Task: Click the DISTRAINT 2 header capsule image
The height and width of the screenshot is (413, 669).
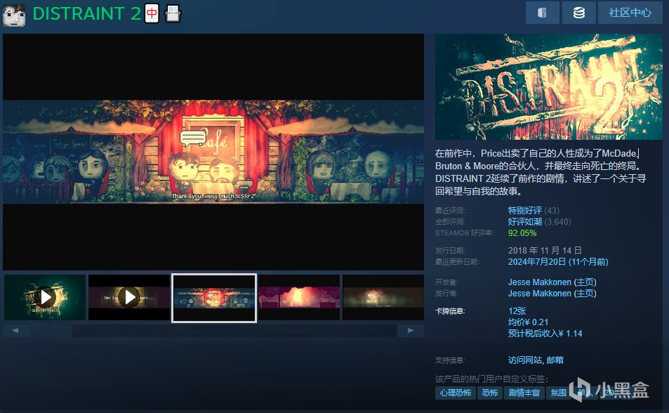Action: pyautogui.click(x=549, y=86)
